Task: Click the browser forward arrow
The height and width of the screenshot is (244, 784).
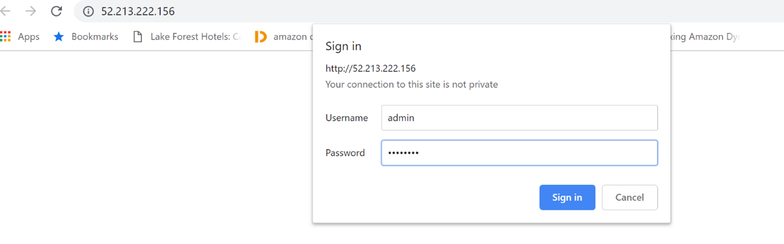Action: point(31,11)
